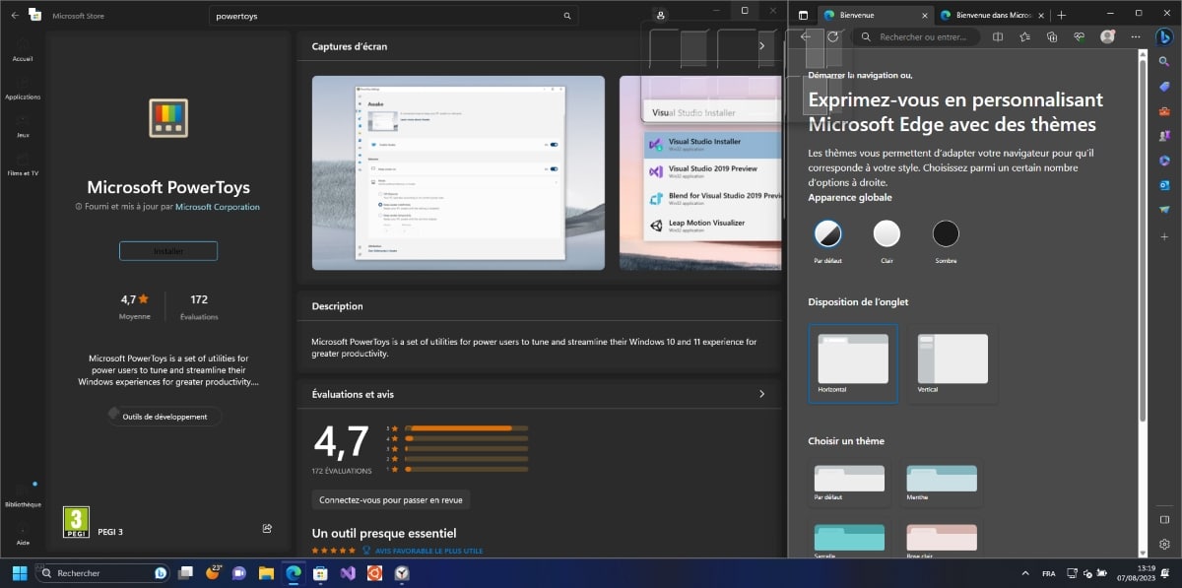Open Accueil in Store sidebar
Image resolution: width=1182 pixels, height=588 pixels.
[23, 49]
